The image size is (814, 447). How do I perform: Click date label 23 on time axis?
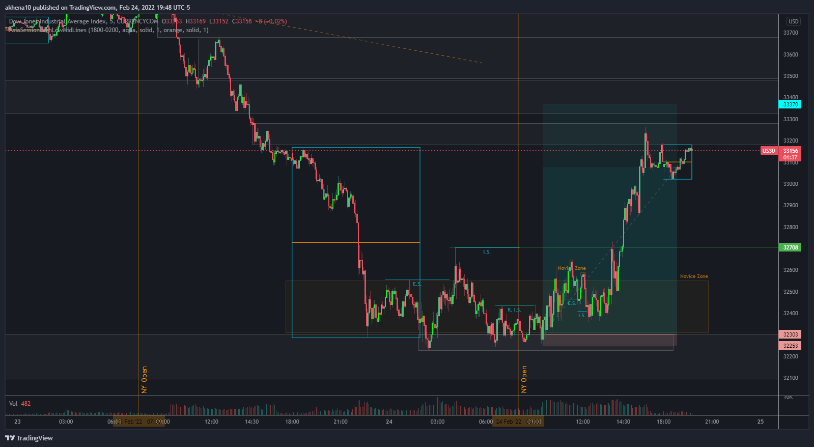pos(17,422)
